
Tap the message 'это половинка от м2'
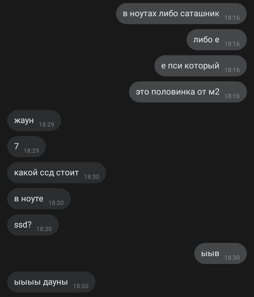188,92
